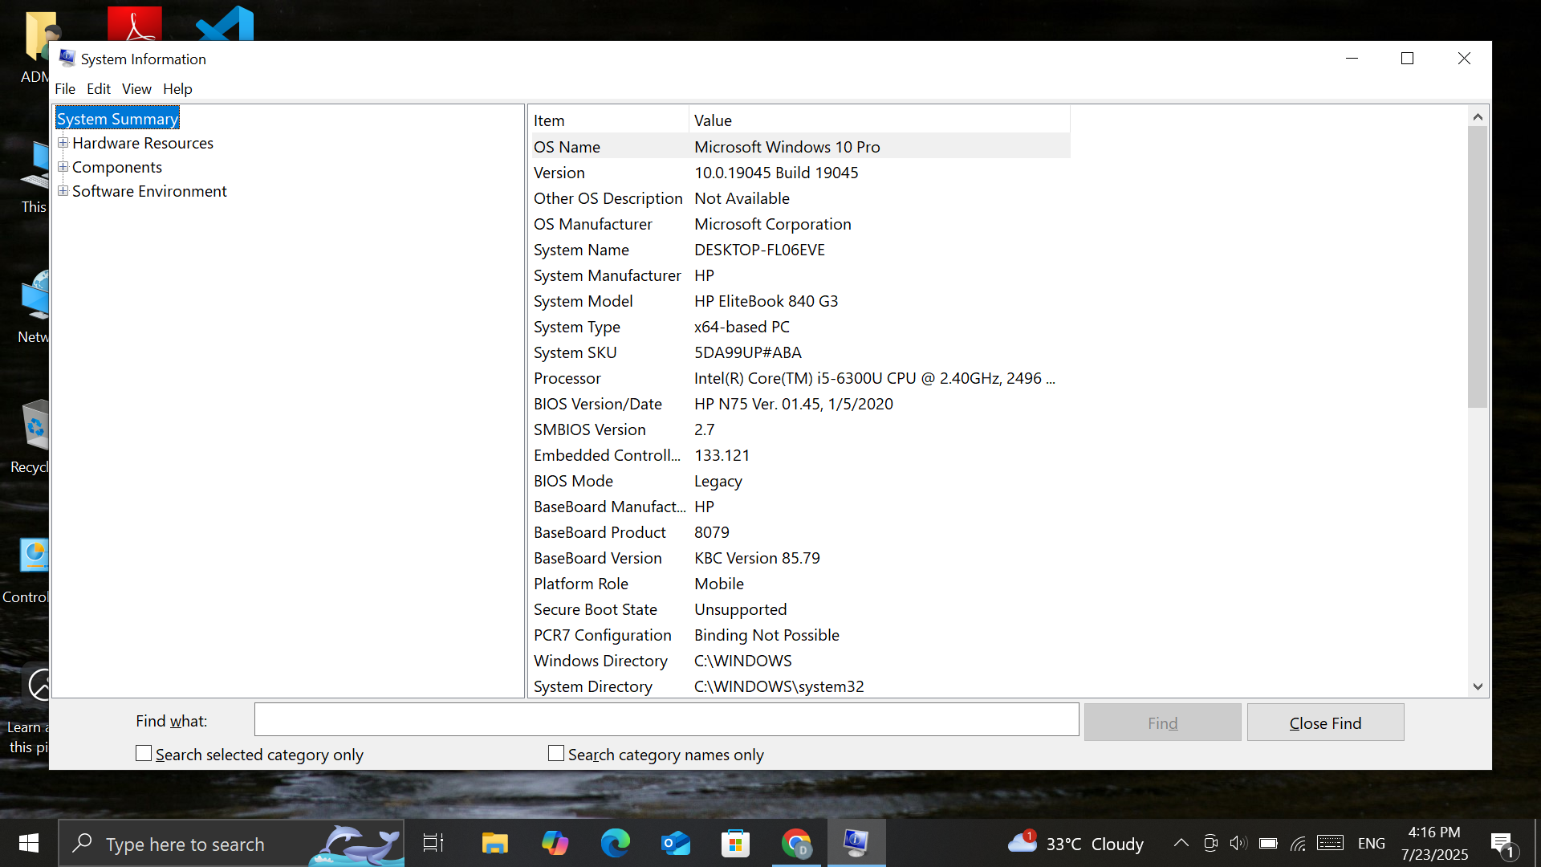Enable Search selected category only checkbox
The width and height of the screenshot is (1541, 867).
click(x=144, y=753)
